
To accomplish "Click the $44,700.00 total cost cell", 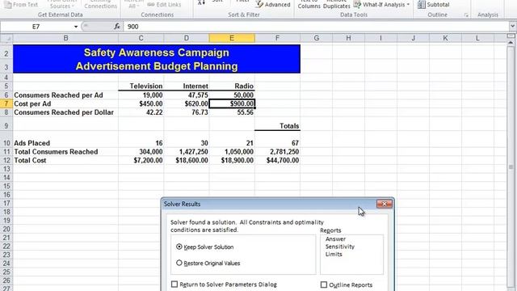I will pyautogui.click(x=277, y=160).
